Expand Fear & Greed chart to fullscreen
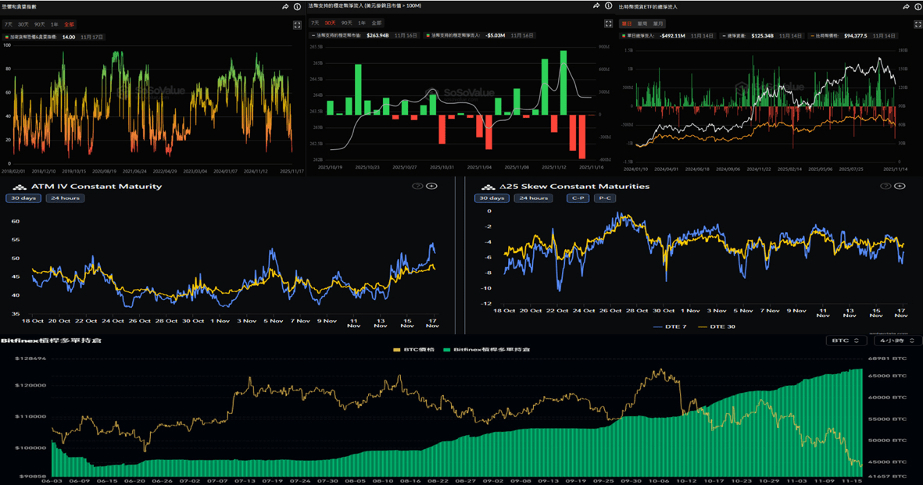 click(x=297, y=25)
